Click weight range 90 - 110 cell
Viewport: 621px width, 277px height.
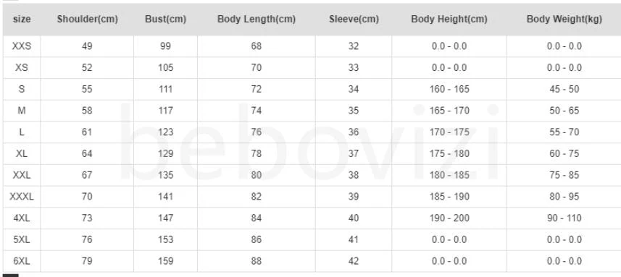pyautogui.click(x=564, y=218)
